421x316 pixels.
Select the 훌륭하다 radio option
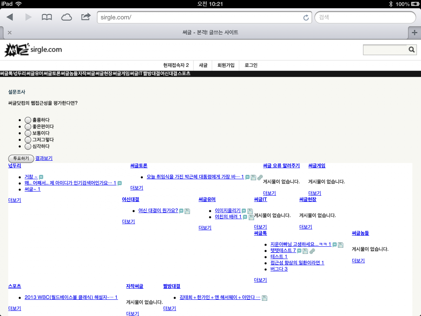point(28,120)
